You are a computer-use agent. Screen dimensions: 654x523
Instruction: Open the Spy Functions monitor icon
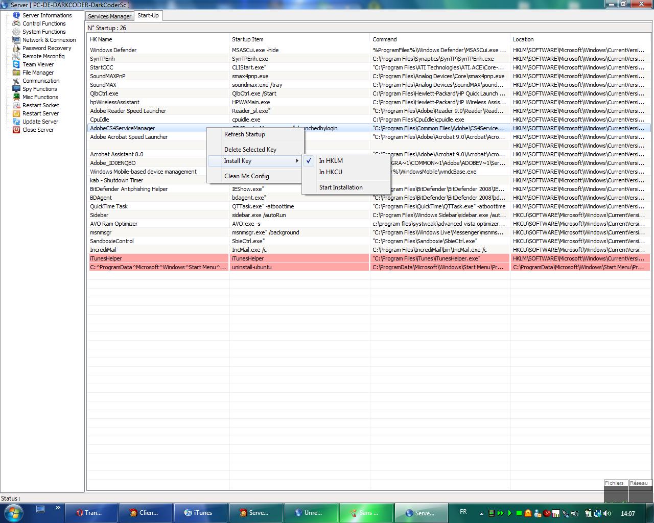(16, 89)
